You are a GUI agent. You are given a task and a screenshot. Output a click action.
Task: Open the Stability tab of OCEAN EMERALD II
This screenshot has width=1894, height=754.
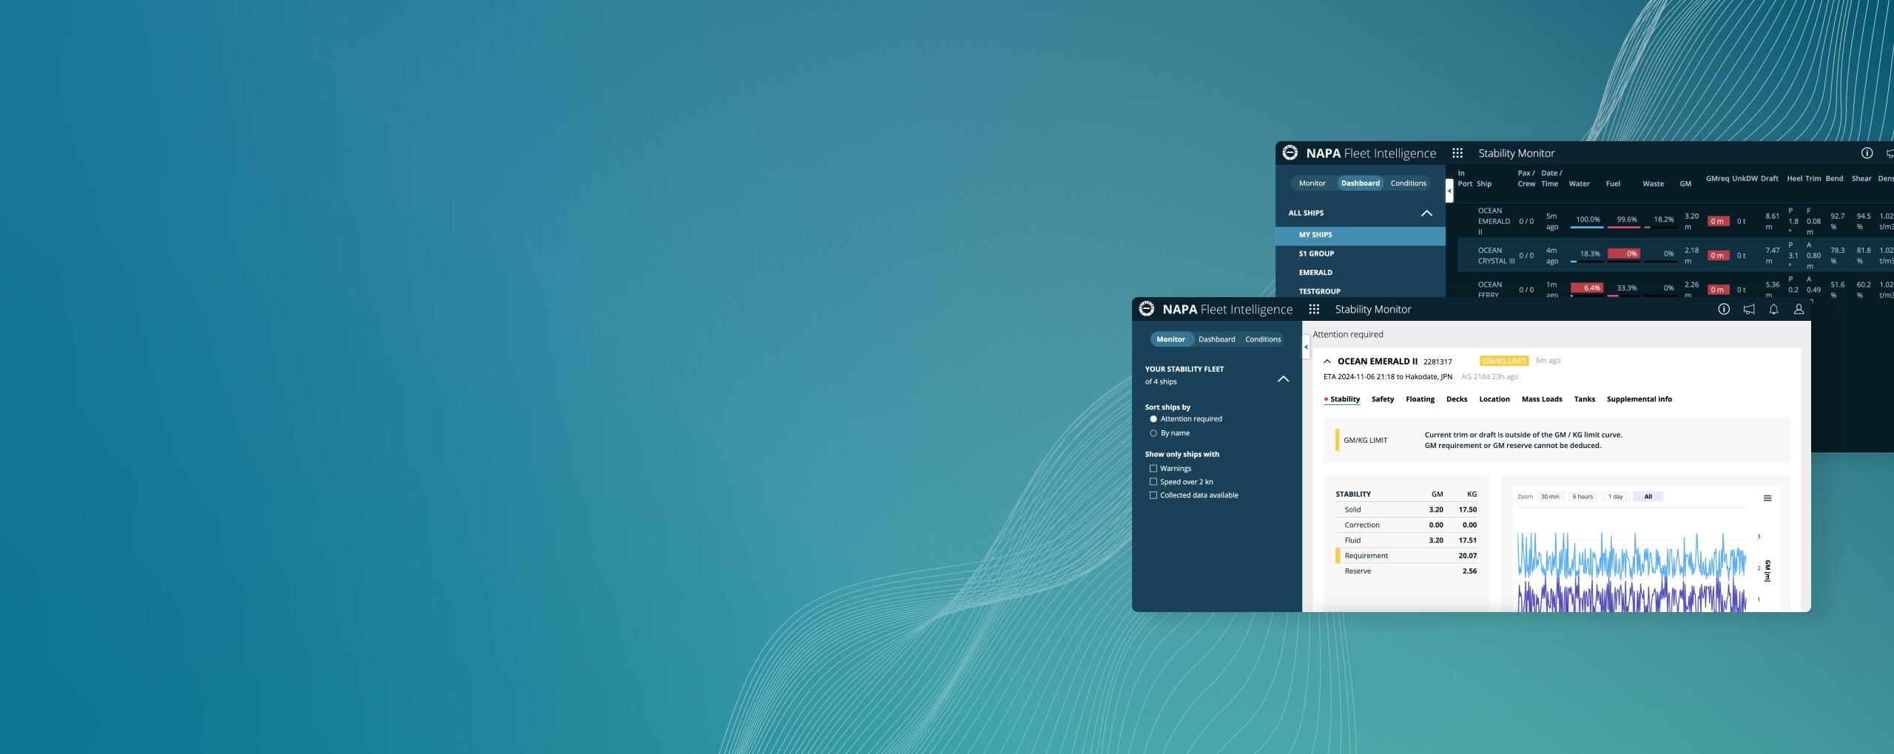1344,399
